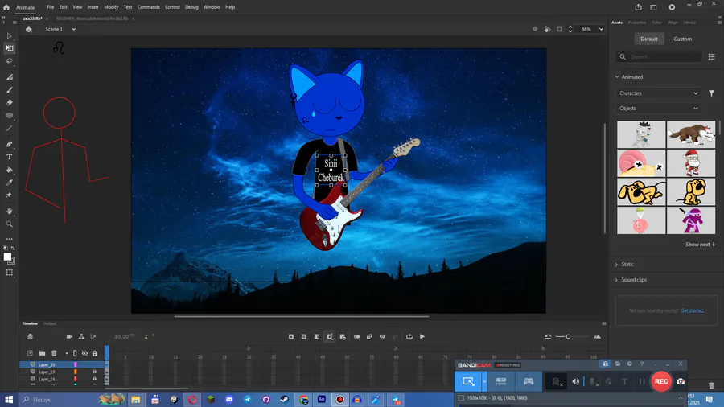Screen dimensions: 724x407
Task: Toggle hide all layers eye icon
Action: (85, 353)
